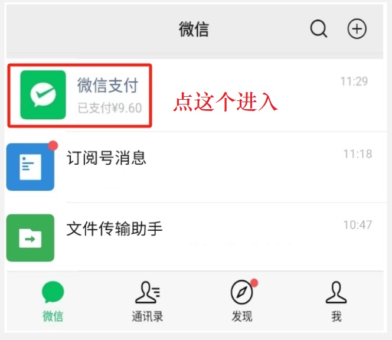Tap the red 点这个进入 annotation text
Viewport: 392px width, 340px height.
226,102
